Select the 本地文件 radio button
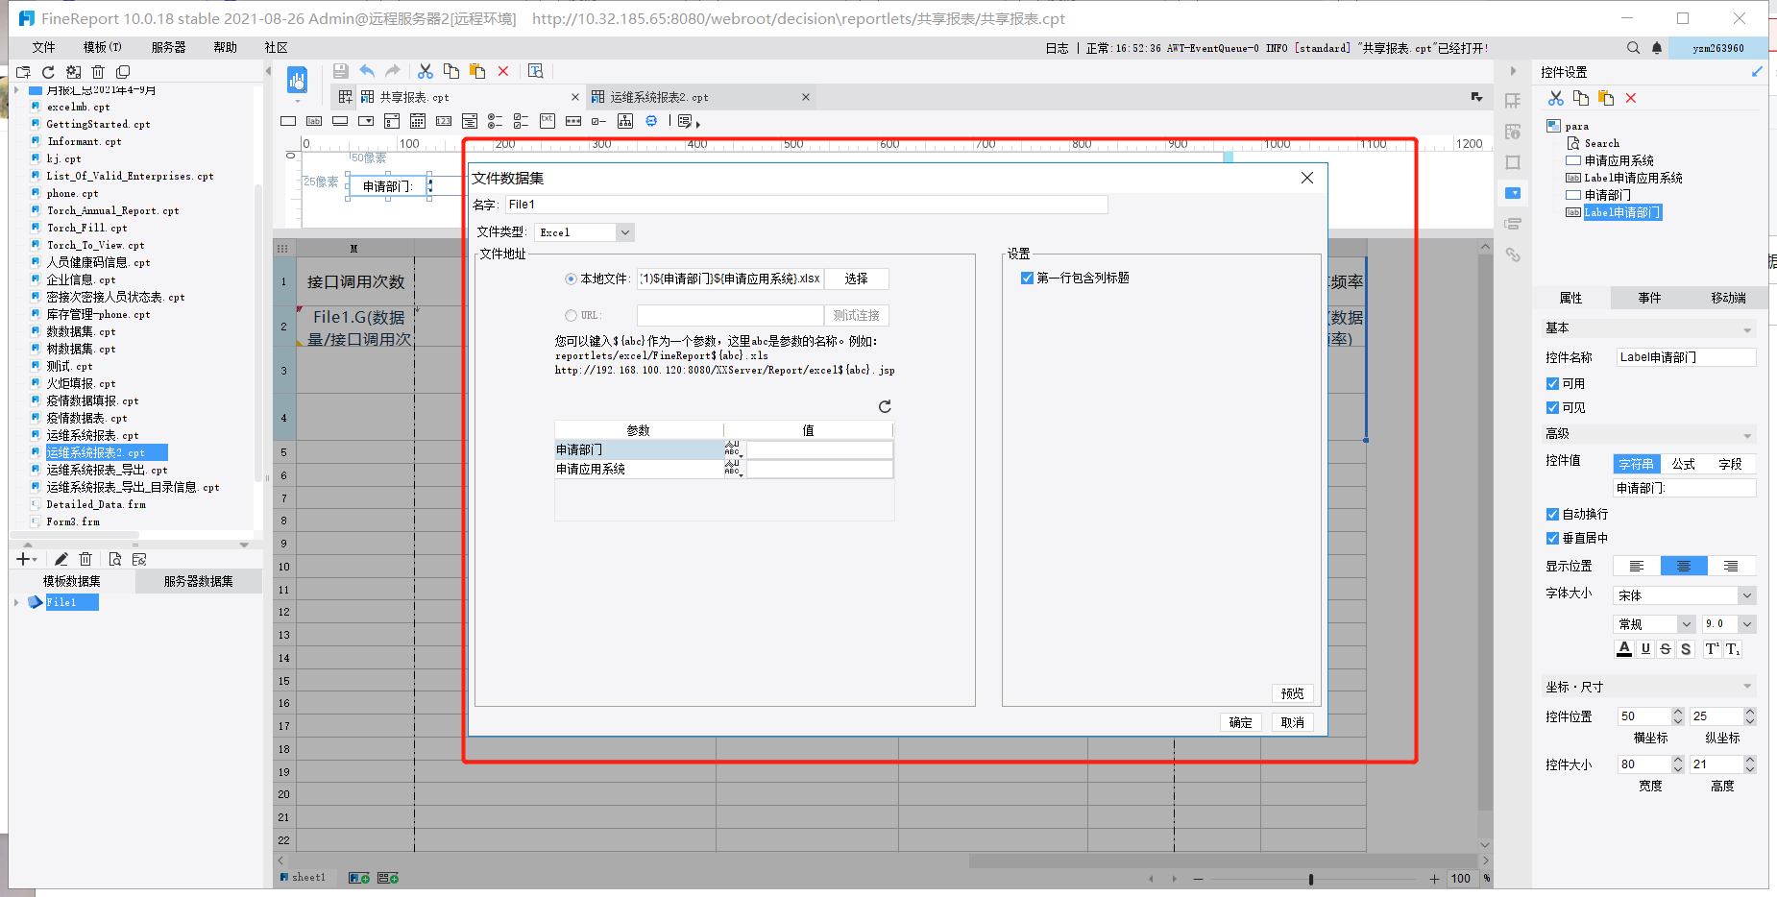1777x897 pixels. click(x=572, y=279)
